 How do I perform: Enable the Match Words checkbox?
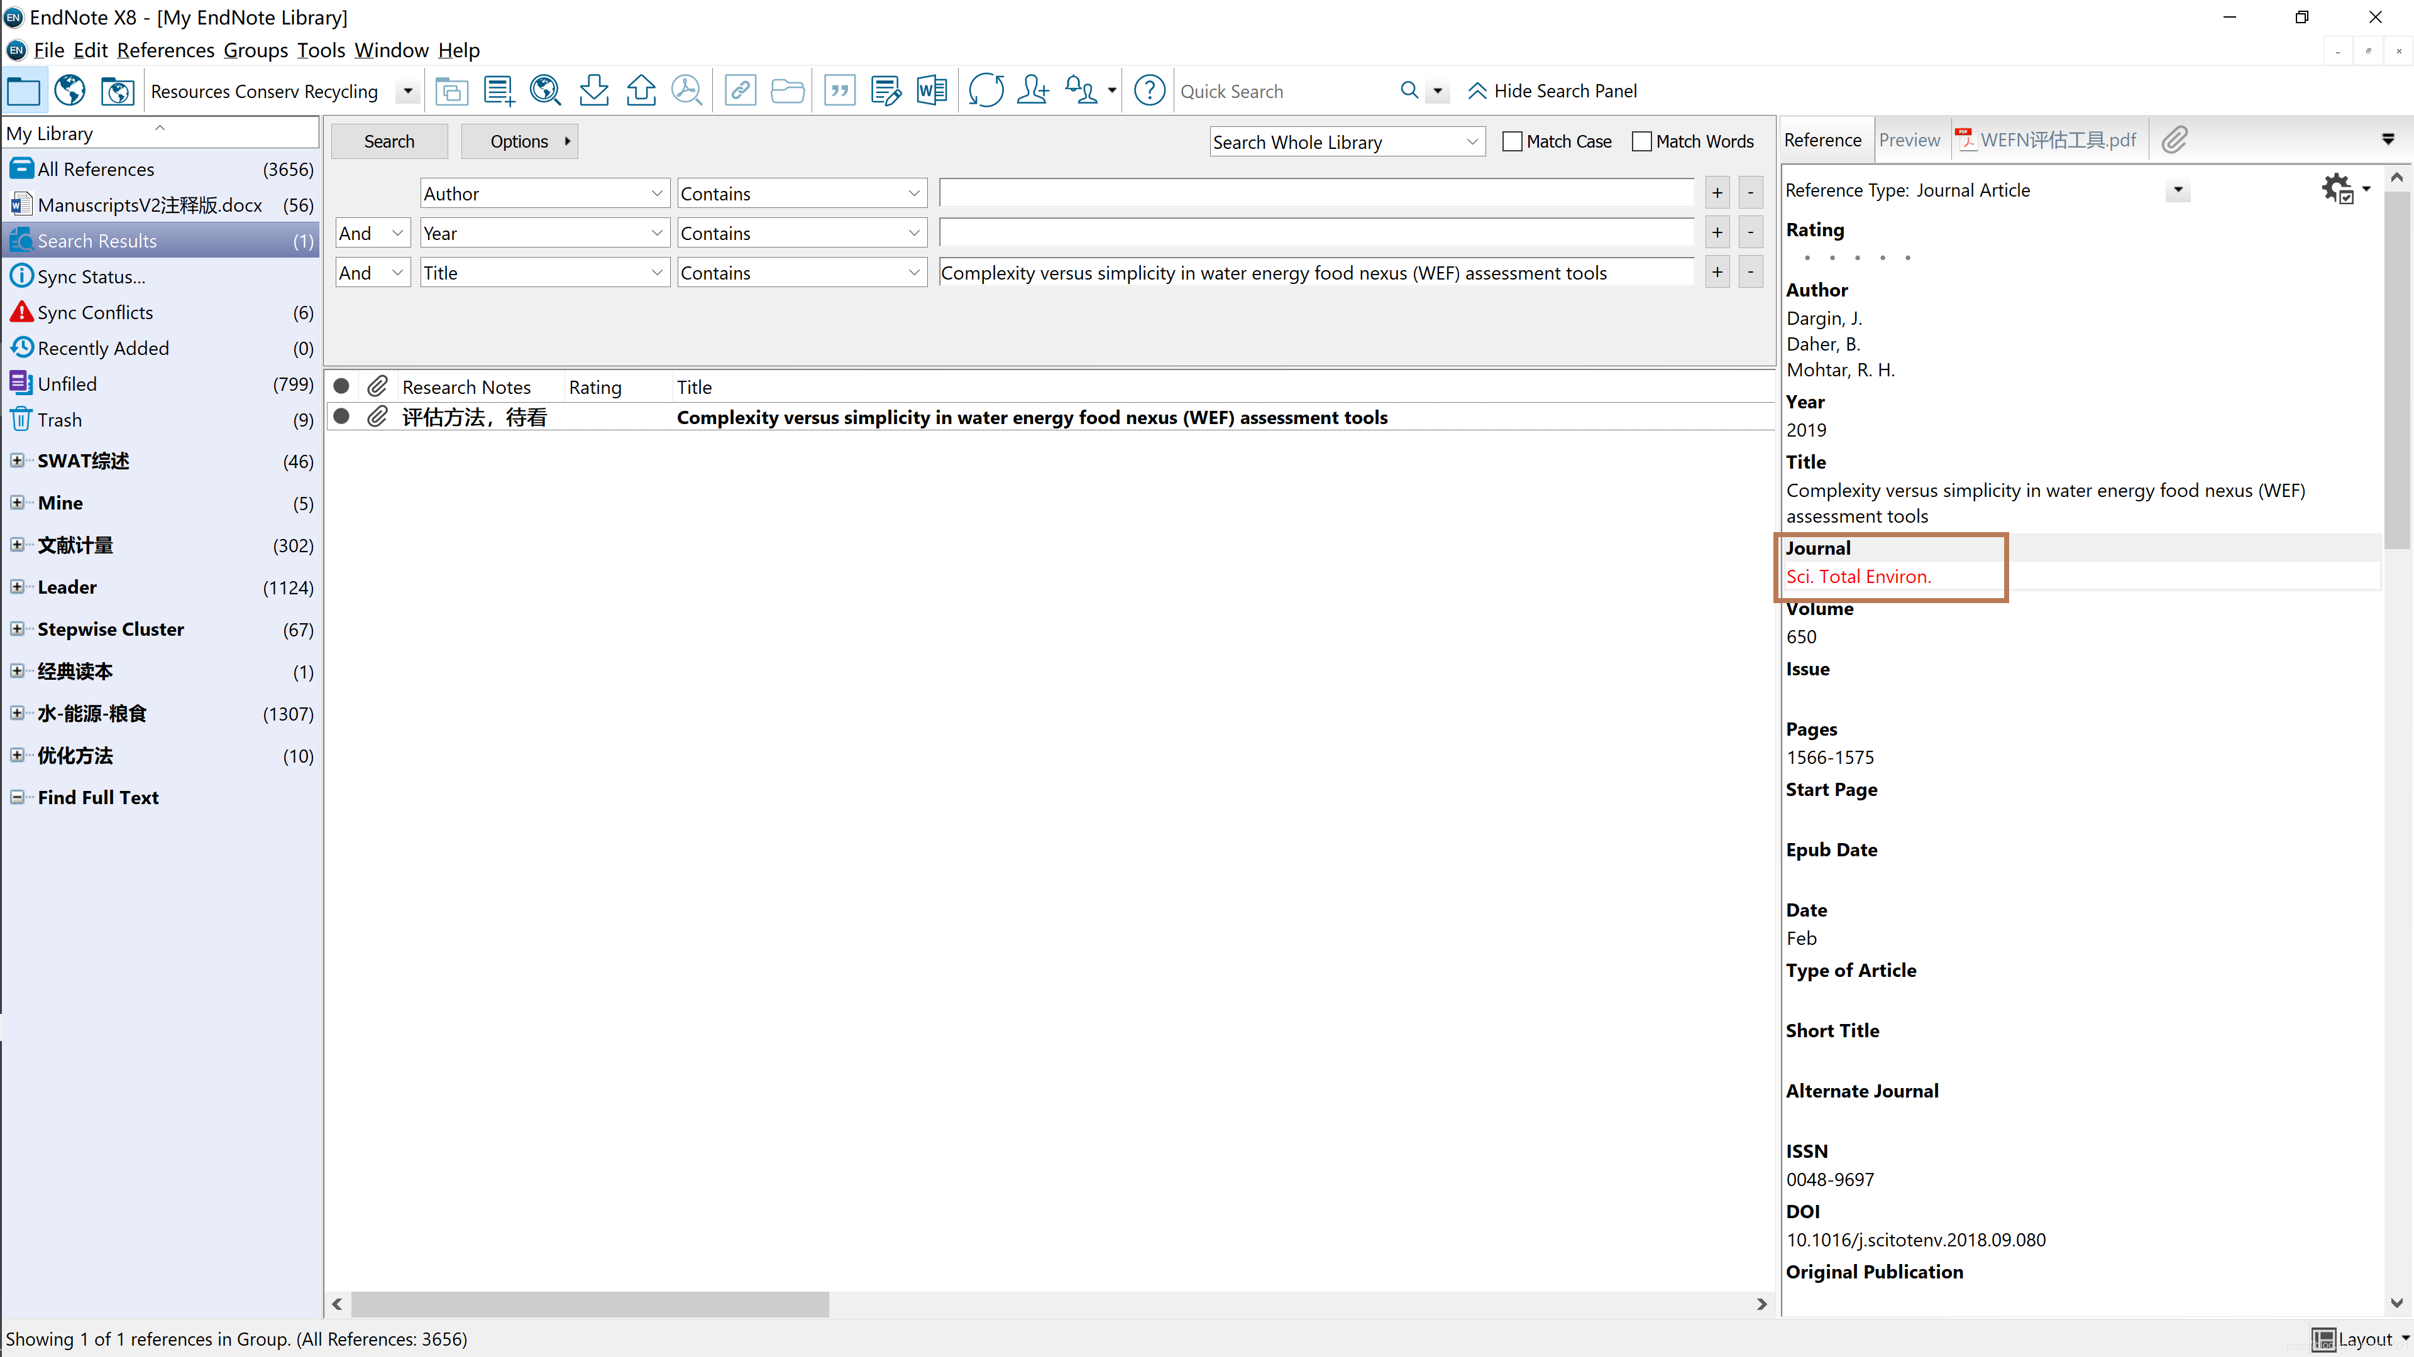click(1641, 141)
